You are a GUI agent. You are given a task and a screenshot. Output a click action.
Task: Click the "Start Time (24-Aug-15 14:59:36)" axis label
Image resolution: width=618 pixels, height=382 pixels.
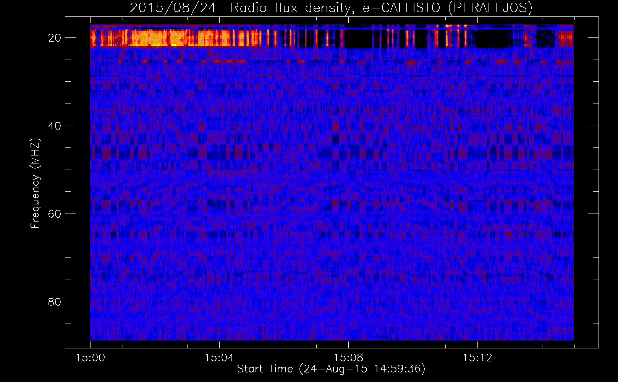click(x=331, y=369)
